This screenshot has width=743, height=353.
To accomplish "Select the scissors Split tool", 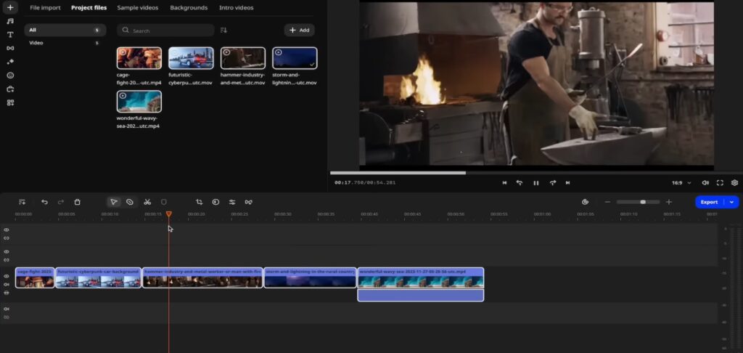I will tap(147, 202).
